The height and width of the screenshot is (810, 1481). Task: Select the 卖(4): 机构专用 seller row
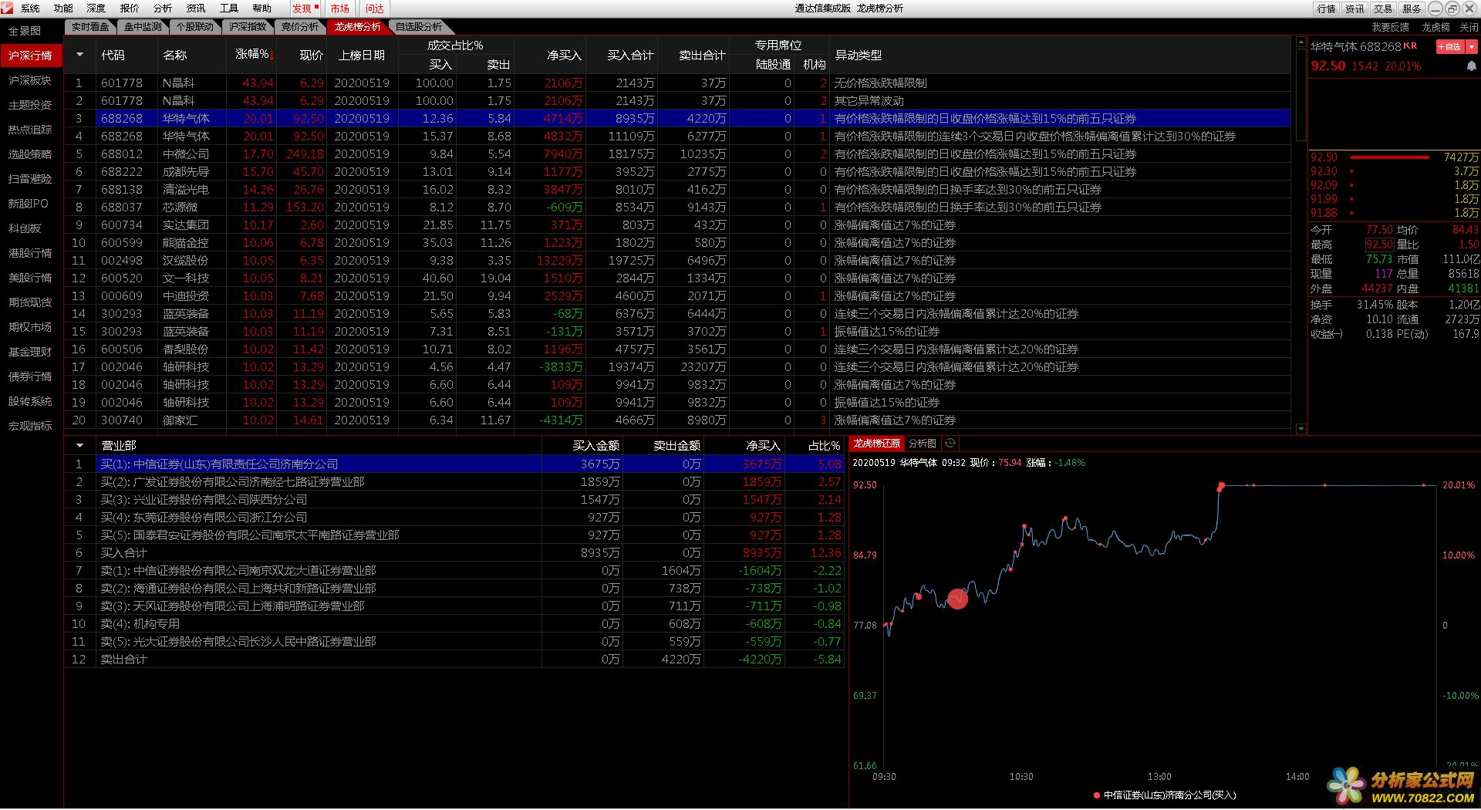(x=454, y=624)
